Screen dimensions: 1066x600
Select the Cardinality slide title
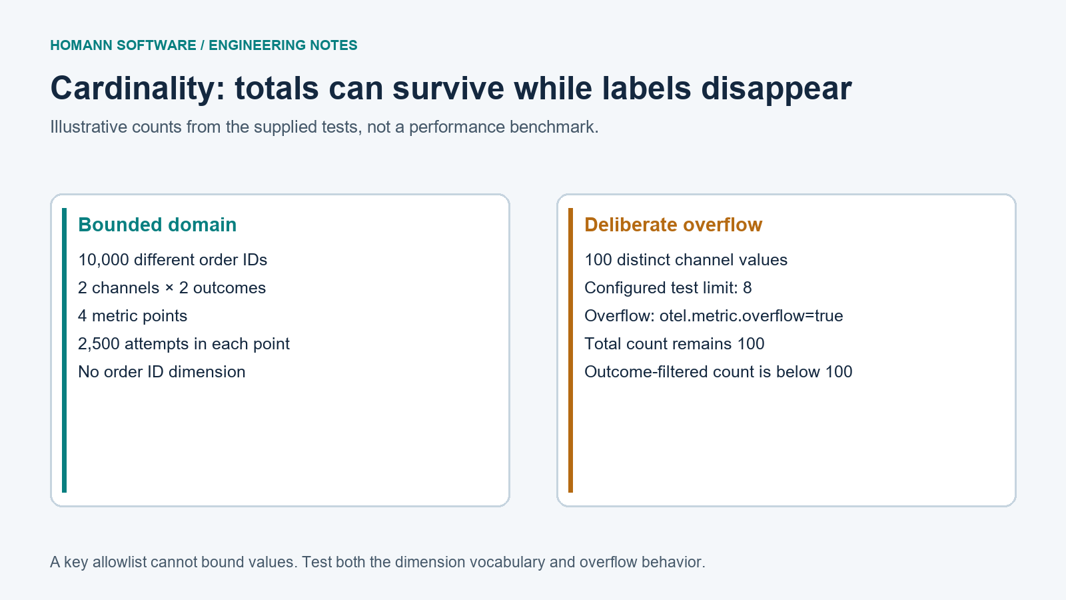[451, 88]
